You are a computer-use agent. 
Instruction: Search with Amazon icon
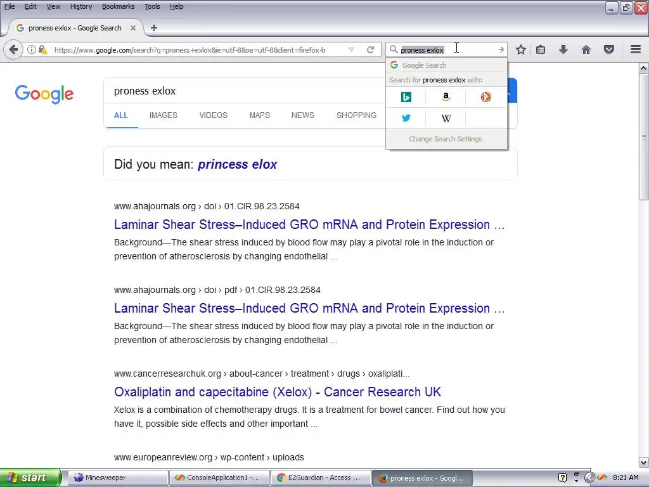446,97
